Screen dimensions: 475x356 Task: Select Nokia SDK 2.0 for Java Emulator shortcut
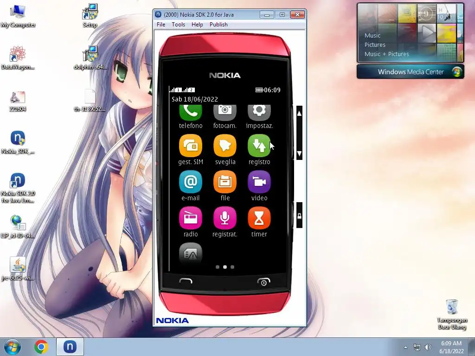point(18,188)
